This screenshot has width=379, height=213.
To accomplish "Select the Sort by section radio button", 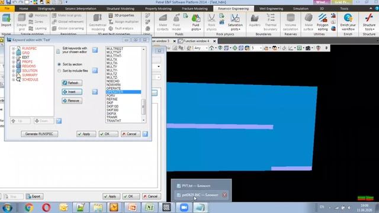I will click(59, 64).
